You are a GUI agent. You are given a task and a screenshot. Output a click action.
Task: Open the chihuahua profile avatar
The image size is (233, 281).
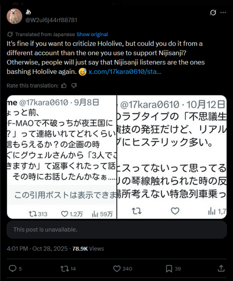tap(14, 16)
